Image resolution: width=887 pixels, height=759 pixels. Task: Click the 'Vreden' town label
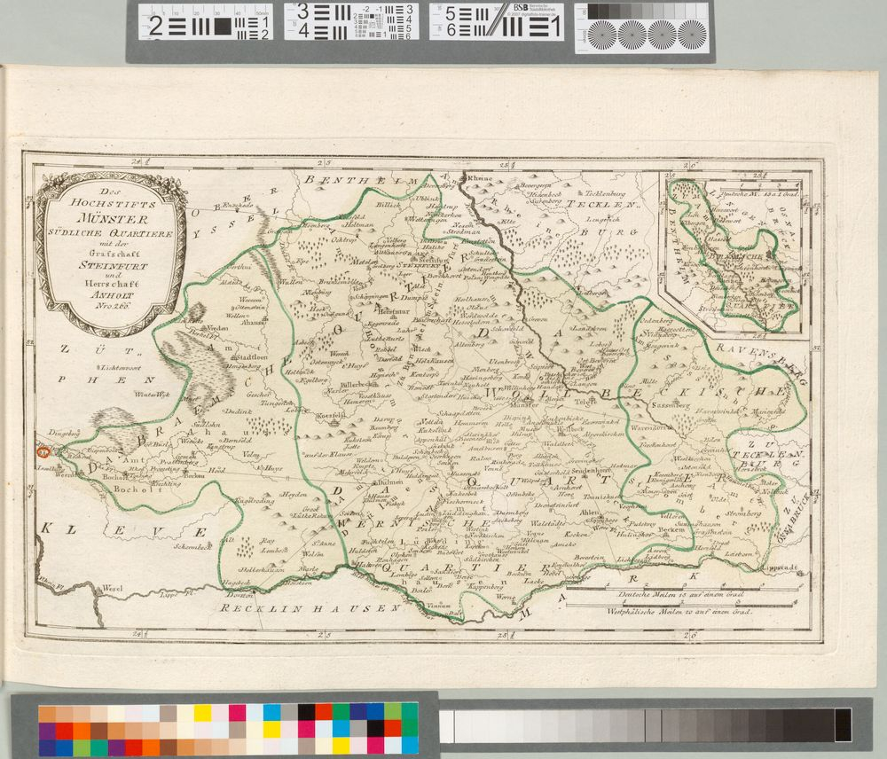pos(217,328)
